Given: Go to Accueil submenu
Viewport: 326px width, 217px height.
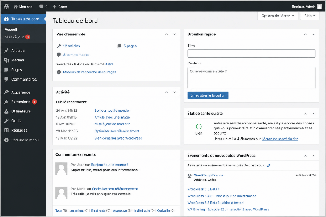Looking at the screenshot, I should click(11, 30).
